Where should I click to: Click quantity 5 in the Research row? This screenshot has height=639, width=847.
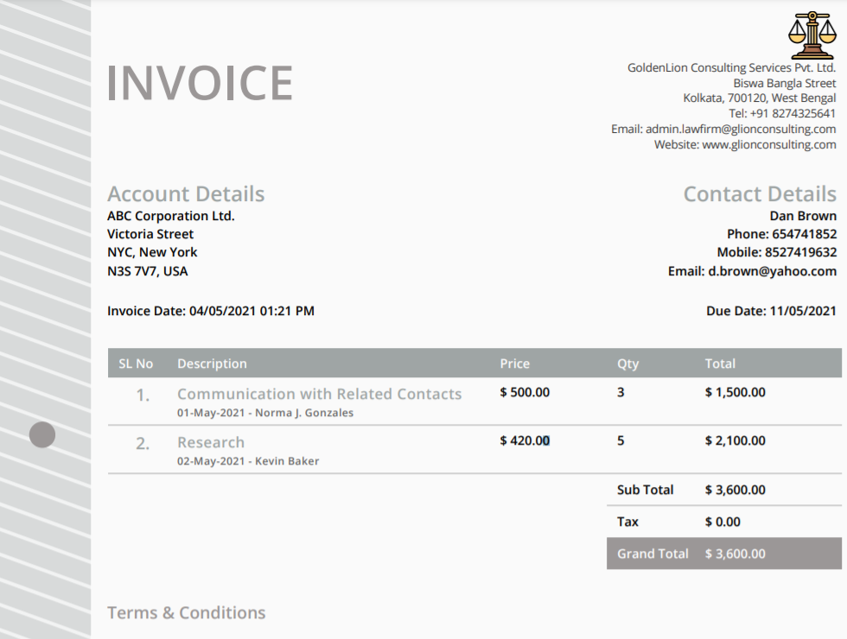pos(621,441)
